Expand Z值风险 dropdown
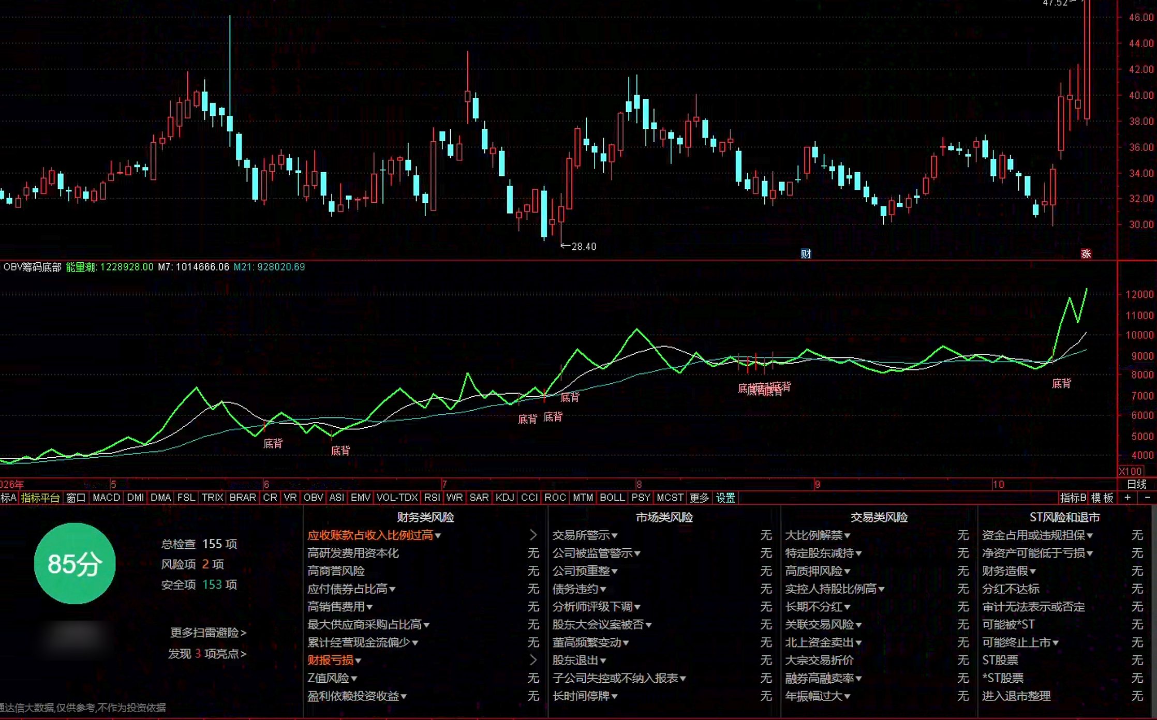Screen dimensions: 1157x720 (x=332, y=678)
